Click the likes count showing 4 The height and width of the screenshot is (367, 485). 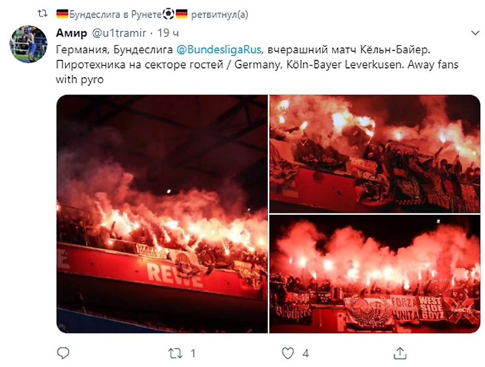(x=306, y=354)
